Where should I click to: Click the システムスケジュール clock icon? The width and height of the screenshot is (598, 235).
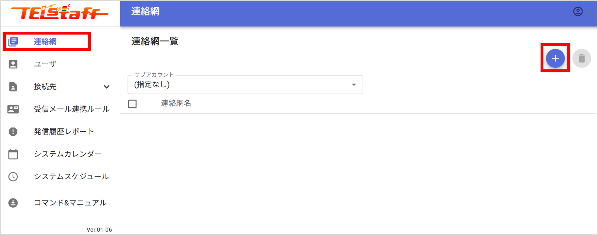click(13, 177)
